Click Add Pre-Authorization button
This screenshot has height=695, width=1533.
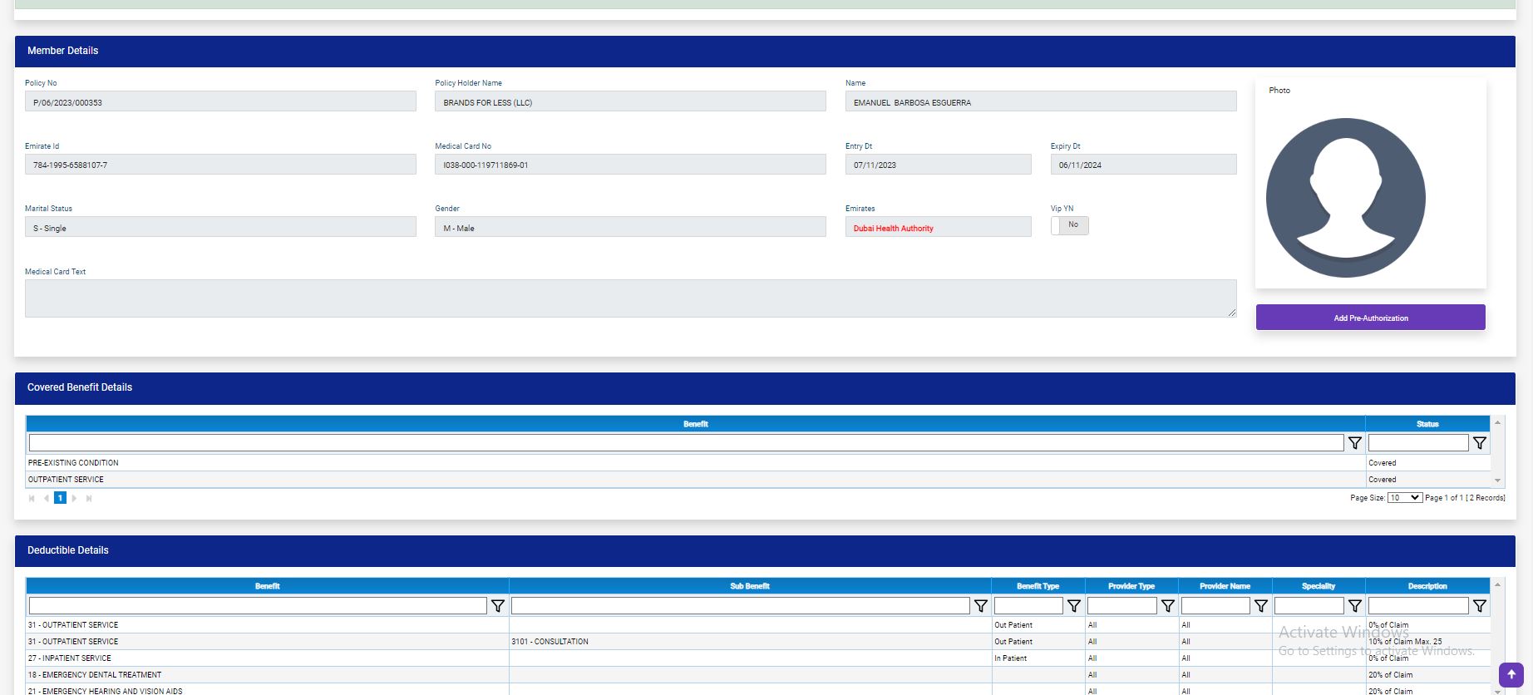[1370, 318]
